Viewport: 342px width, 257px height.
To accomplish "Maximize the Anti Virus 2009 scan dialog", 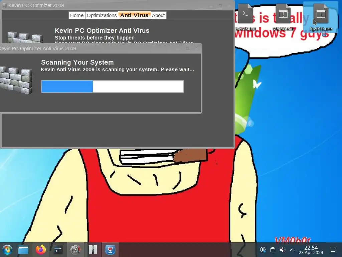I will 187,48.
